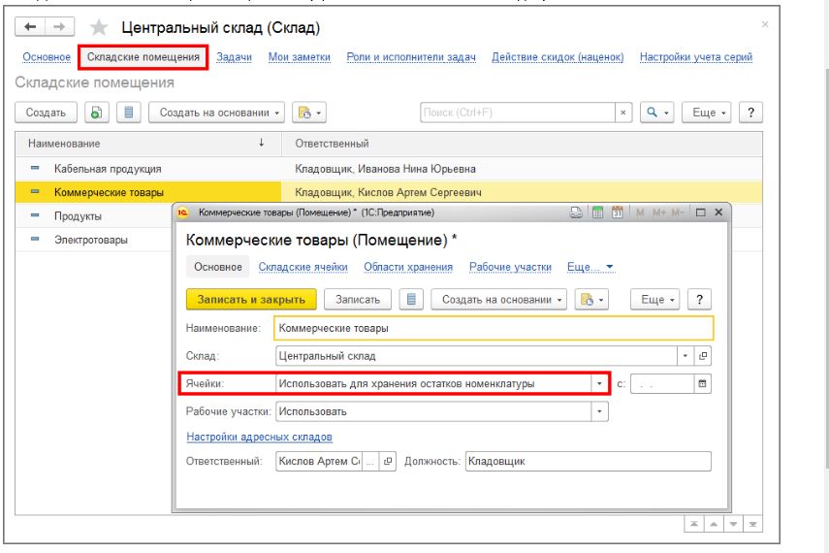Open Настройки адресных складов link
829x553 pixels.
pos(259,437)
